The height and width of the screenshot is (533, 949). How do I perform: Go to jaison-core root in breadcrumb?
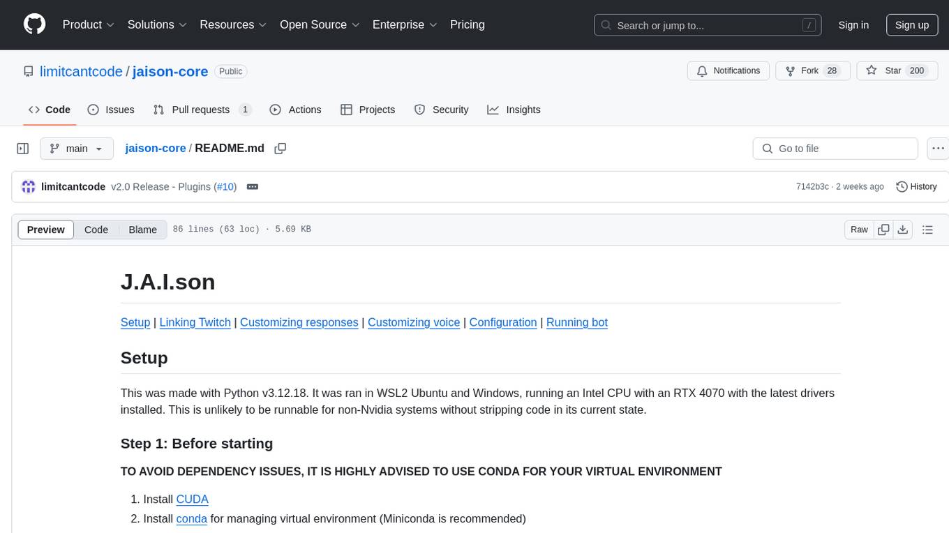[x=156, y=149]
